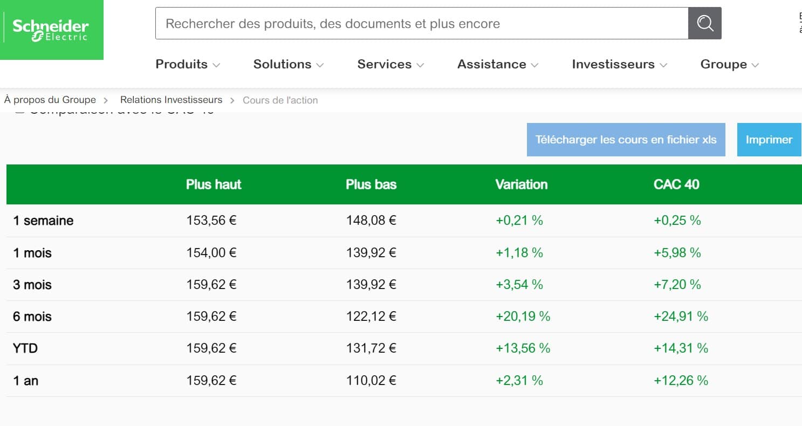Select the 1 semaine row label

[43, 221]
